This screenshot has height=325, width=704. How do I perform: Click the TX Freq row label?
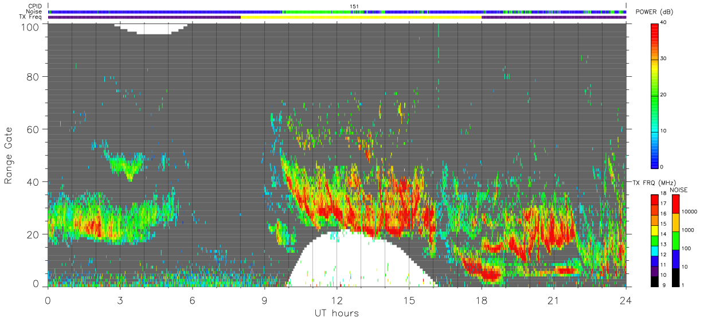32,17
